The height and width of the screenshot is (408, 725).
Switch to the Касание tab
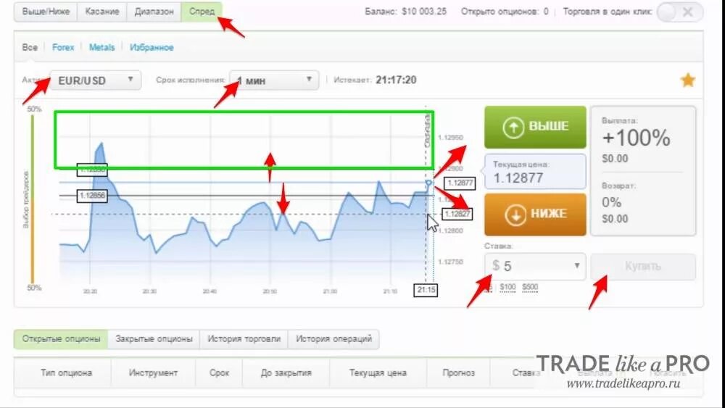click(x=102, y=12)
